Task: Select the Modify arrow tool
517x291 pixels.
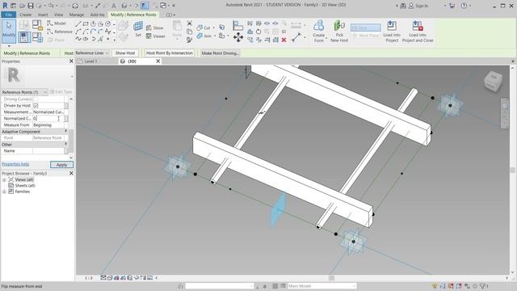Action: tap(9, 31)
